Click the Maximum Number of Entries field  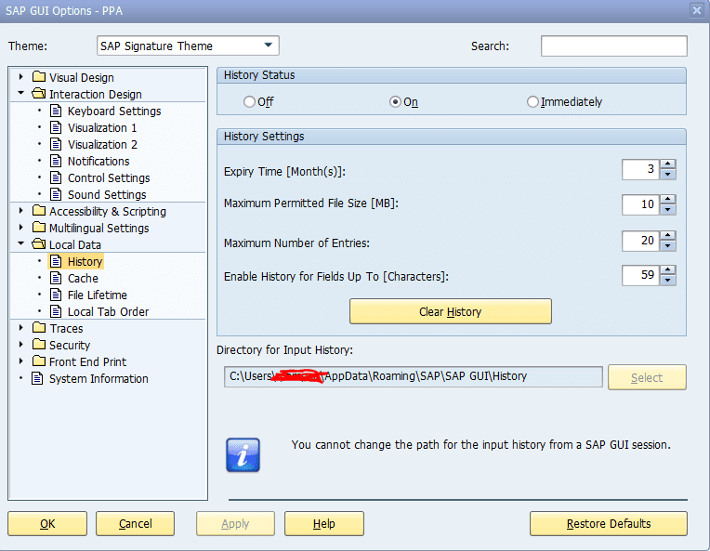pos(640,241)
